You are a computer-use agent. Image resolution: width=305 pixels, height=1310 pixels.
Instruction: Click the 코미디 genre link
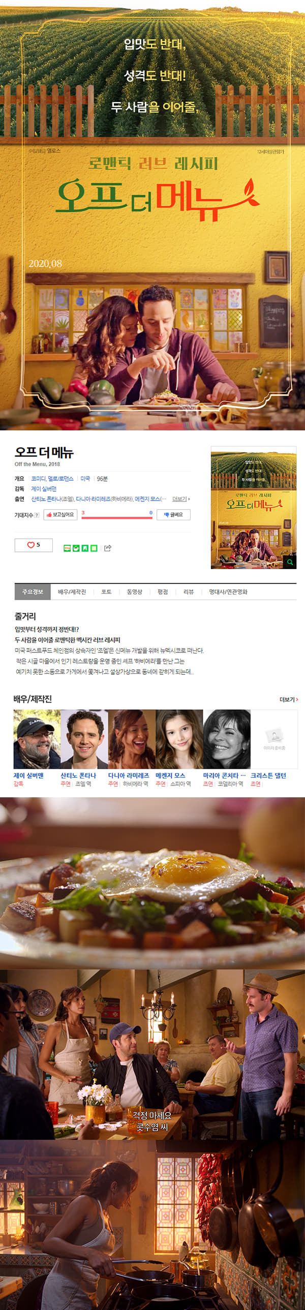(x=38, y=479)
